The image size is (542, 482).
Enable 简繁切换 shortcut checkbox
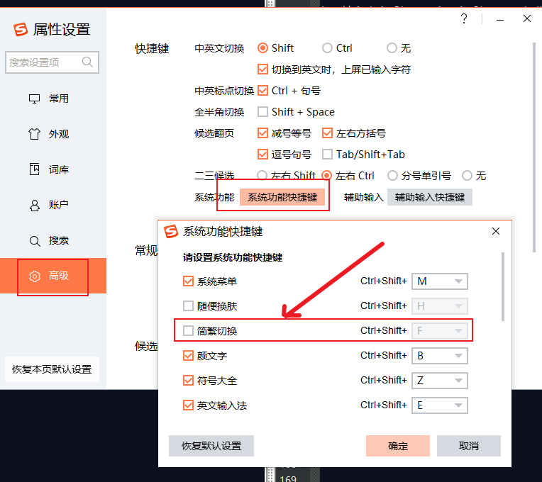pos(188,331)
